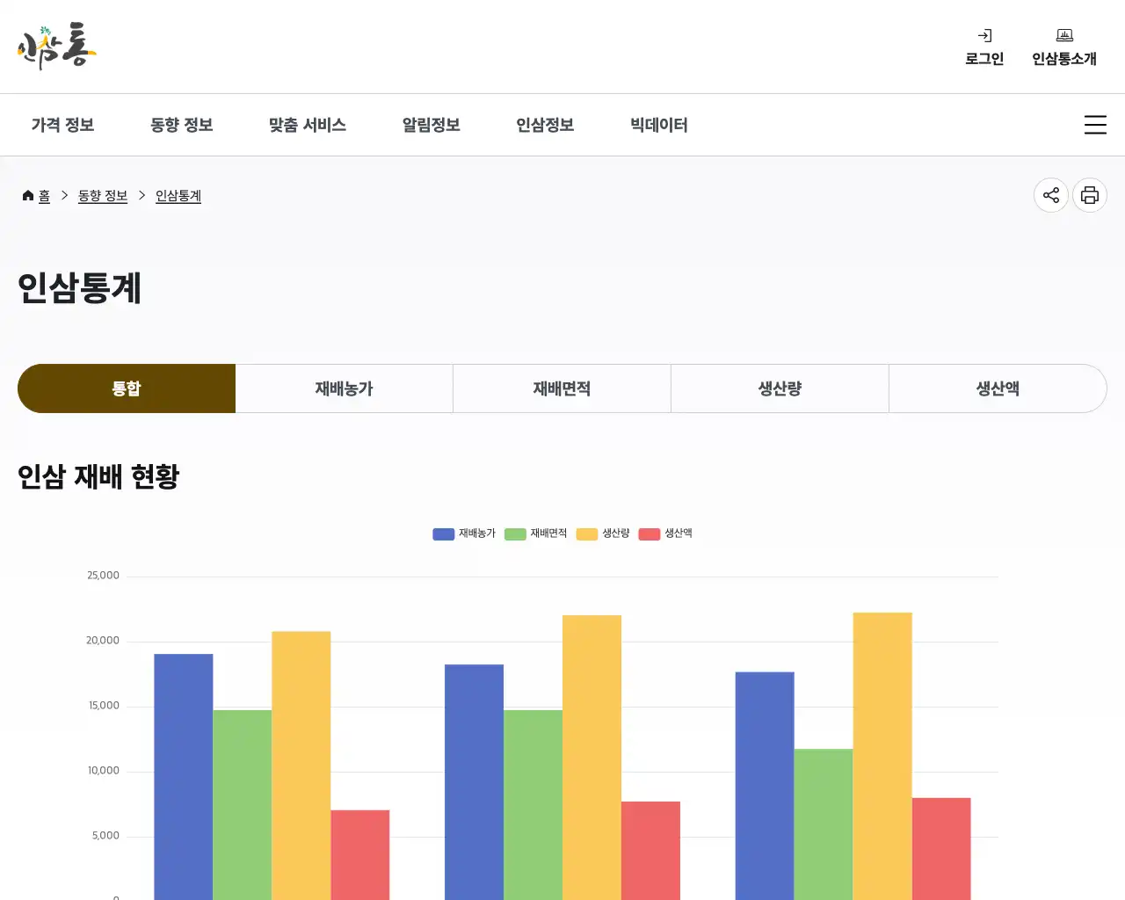The image size is (1125, 900).
Task: Click the 로그인 login icon
Action: [x=984, y=36]
